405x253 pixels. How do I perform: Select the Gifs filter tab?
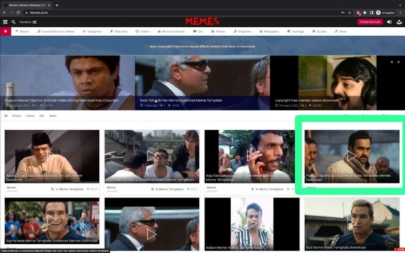42,116
